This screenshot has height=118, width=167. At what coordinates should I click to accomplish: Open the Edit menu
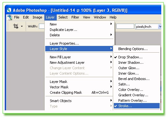coord(26,17)
